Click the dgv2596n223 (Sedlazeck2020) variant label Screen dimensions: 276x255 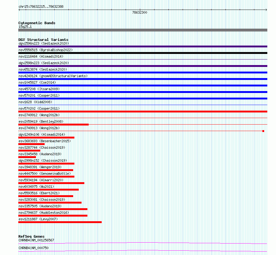[44, 43]
